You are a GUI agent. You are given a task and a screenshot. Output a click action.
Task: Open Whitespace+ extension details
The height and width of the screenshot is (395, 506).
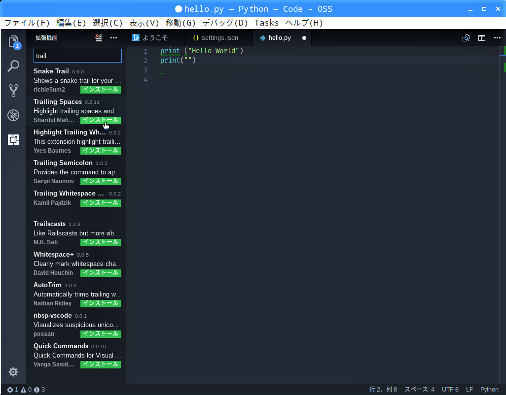(76, 263)
